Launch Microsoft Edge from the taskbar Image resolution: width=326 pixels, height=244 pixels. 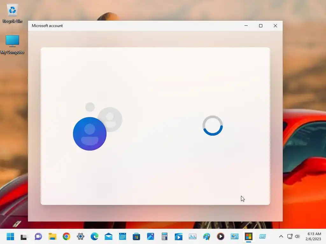point(95,236)
